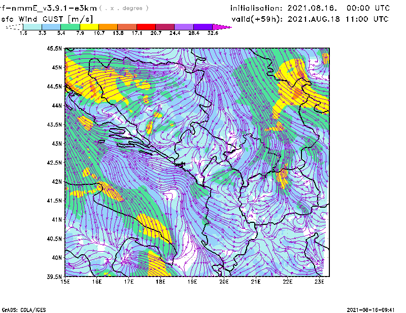Click the 40N latitude label
The image size is (406, 313).
coord(57,258)
